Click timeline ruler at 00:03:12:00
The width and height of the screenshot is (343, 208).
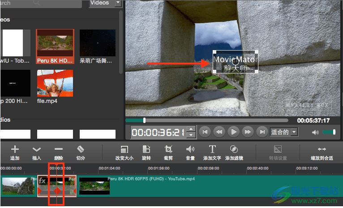[307, 168]
